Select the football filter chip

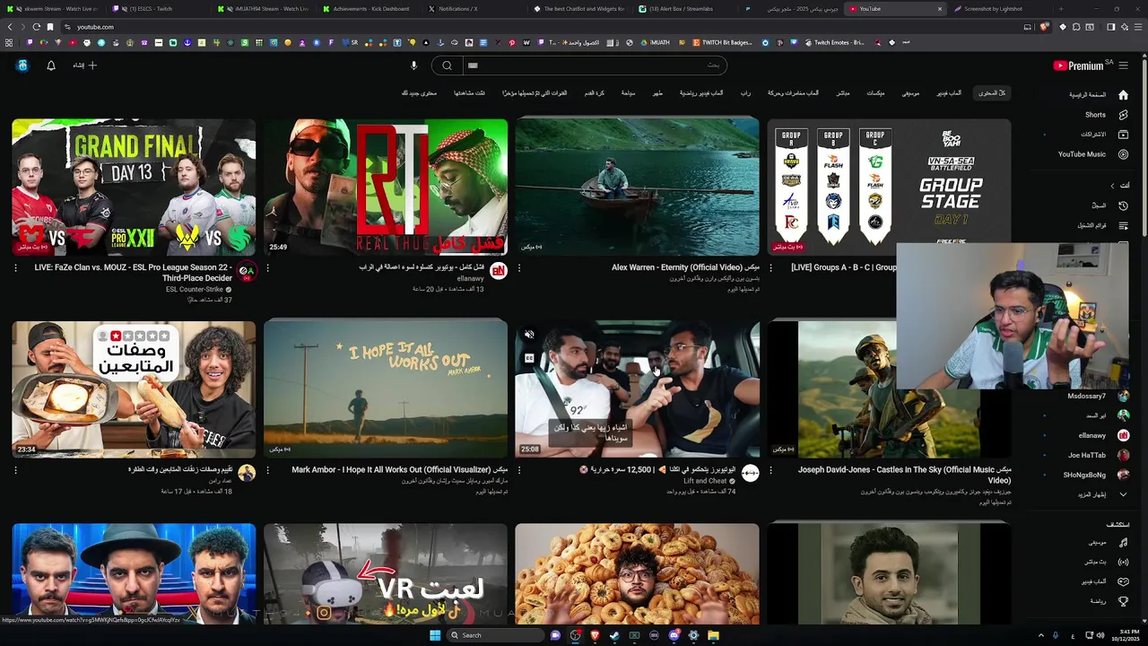click(595, 93)
